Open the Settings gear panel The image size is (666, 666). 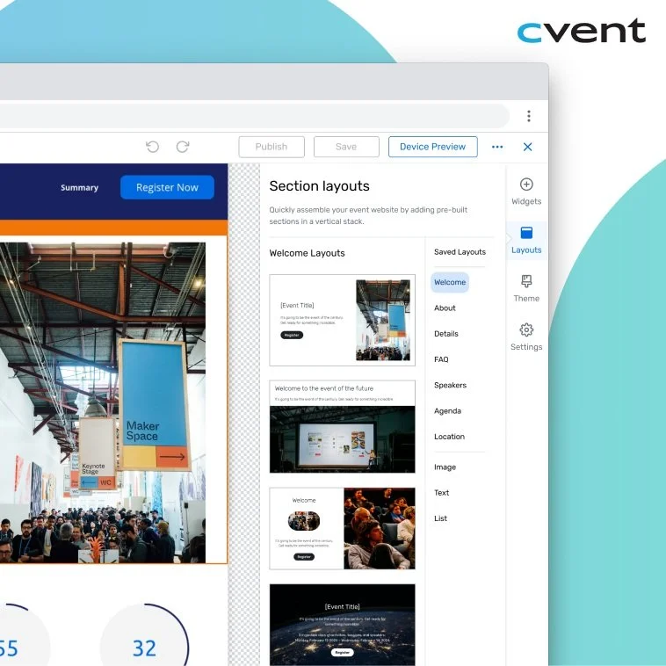526,337
